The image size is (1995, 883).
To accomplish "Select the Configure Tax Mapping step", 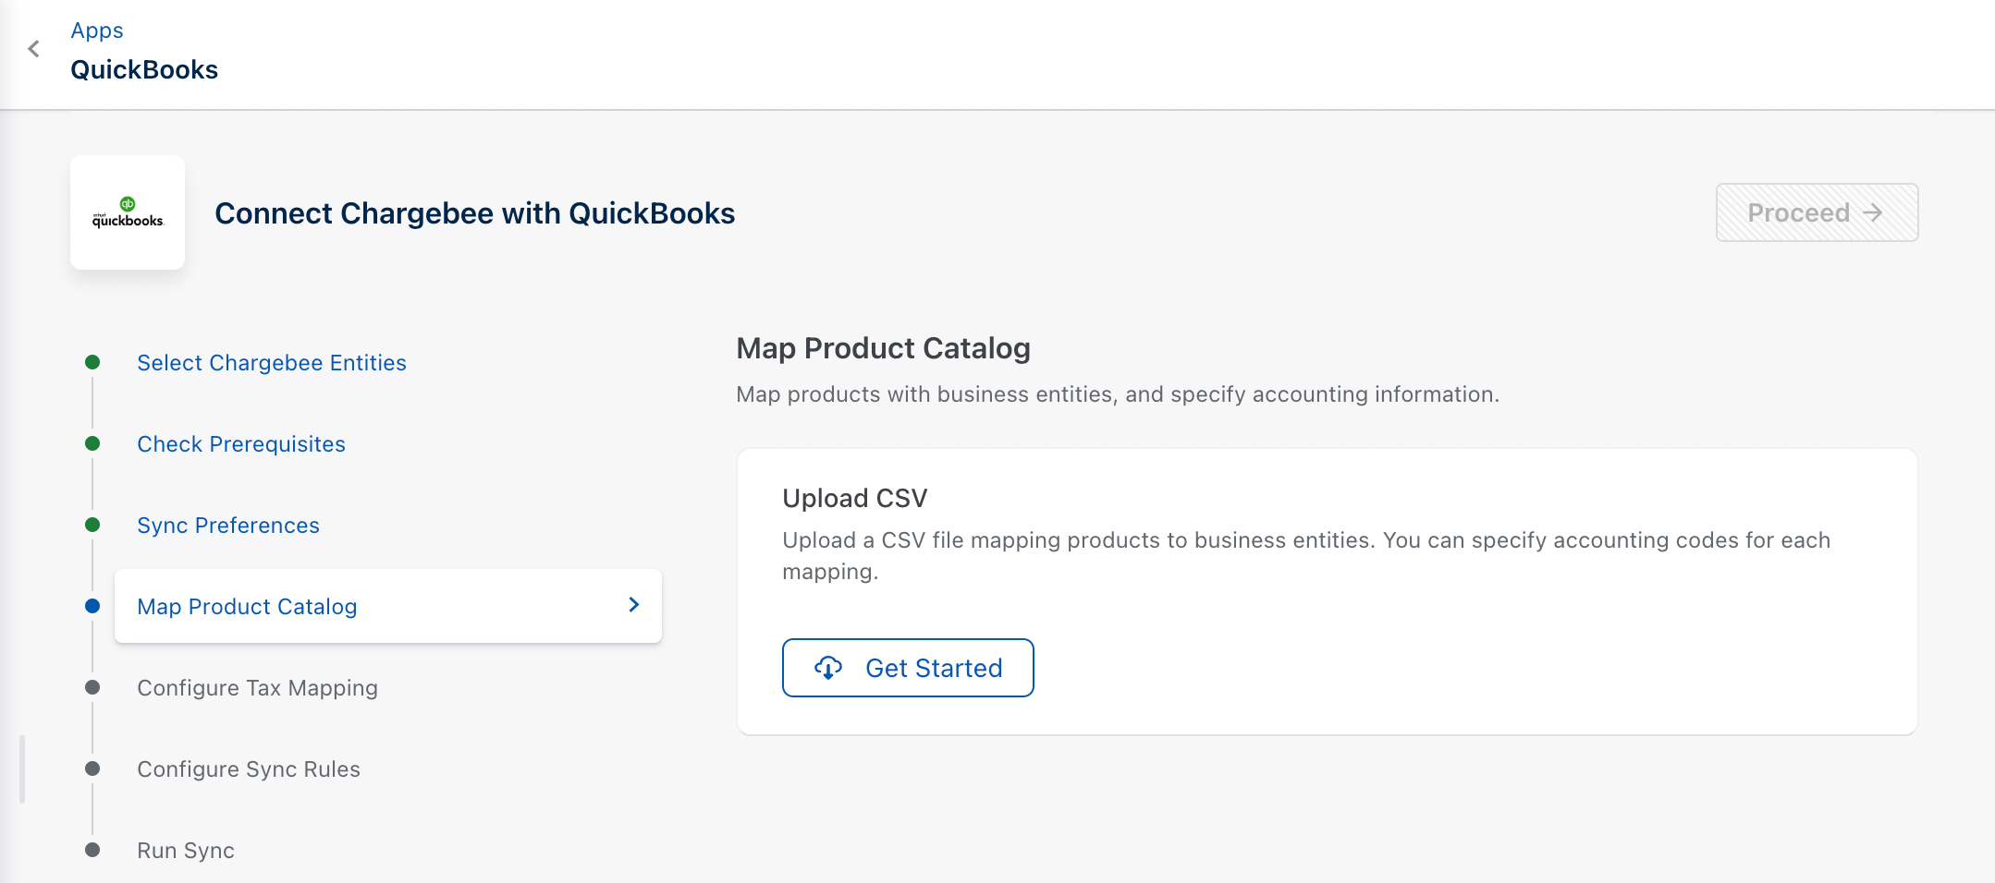I will pos(257,688).
